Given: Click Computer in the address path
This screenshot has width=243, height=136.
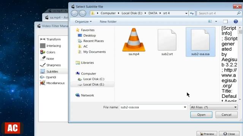Looking at the screenshot, I should (x=108, y=13).
